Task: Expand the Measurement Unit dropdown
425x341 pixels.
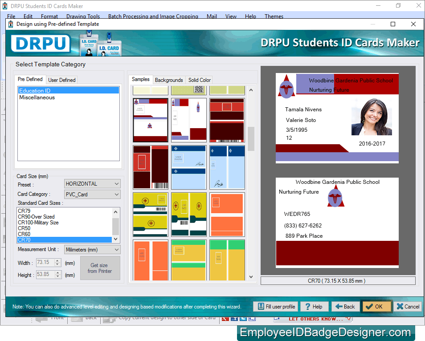Action: point(92,250)
